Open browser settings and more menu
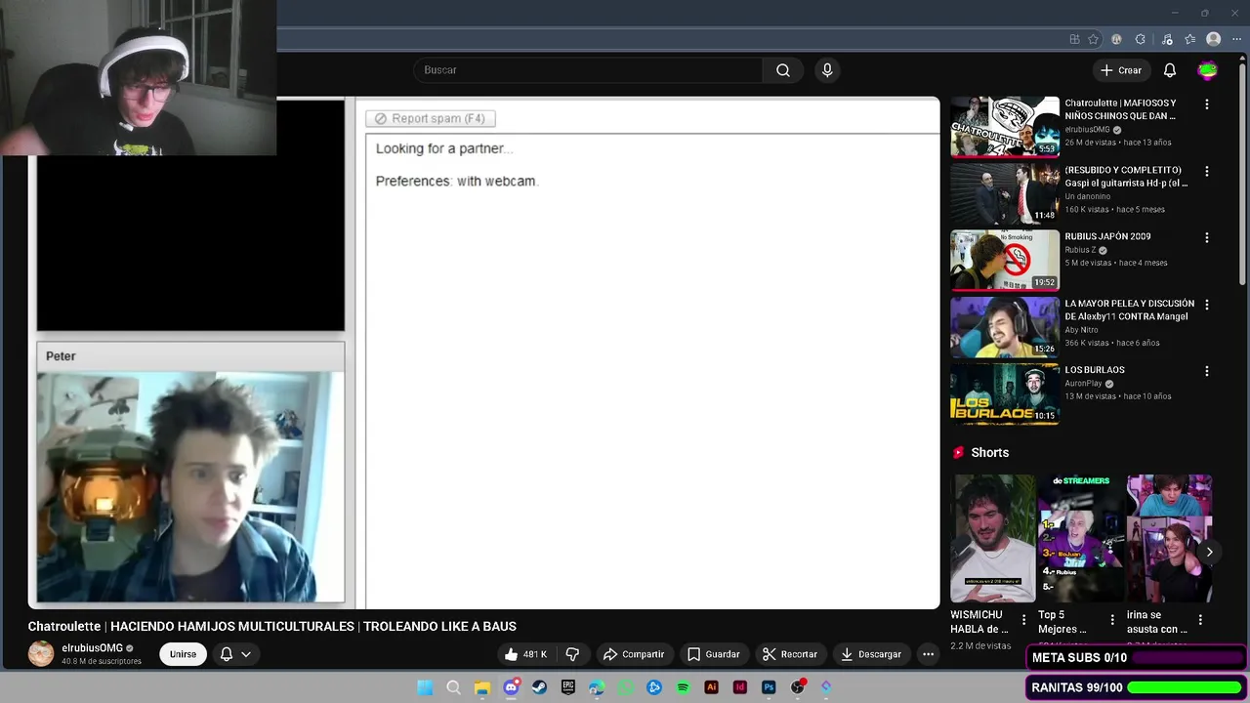This screenshot has width=1250, height=703. (x=1237, y=39)
